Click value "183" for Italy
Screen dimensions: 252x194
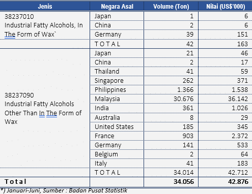[x=242, y=164]
